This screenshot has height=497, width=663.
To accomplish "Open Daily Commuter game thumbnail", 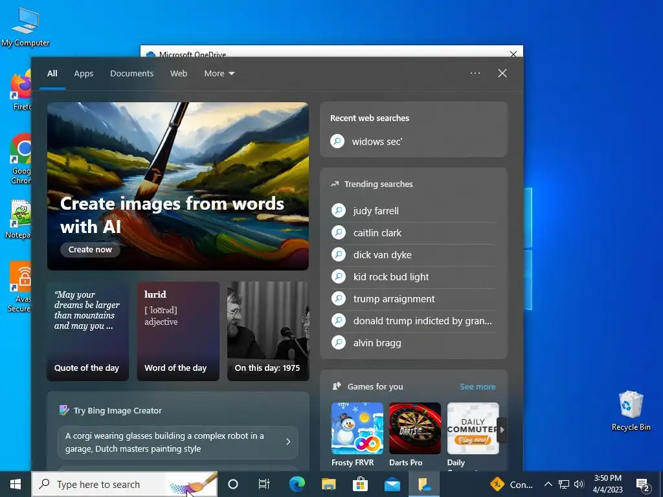I will (x=473, y=428).
